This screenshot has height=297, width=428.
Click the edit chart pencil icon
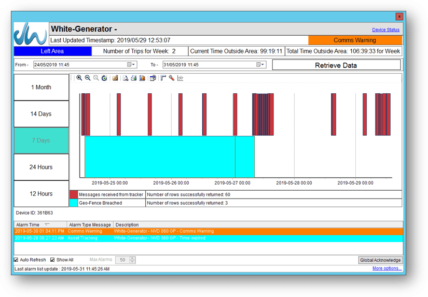pyautogui.click(x=115, y=78)
